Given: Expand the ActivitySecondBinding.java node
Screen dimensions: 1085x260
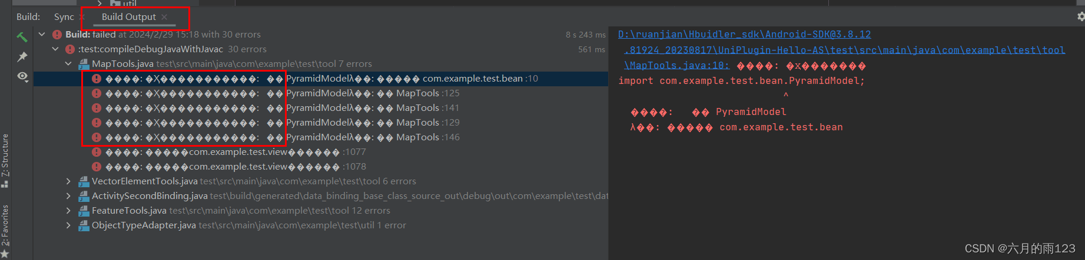Looking at the screenshot, I should point(68,196).
